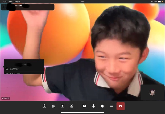Go back using the top-left chevron
Viewport: 165px width, 114px height.
coord(4,7)
